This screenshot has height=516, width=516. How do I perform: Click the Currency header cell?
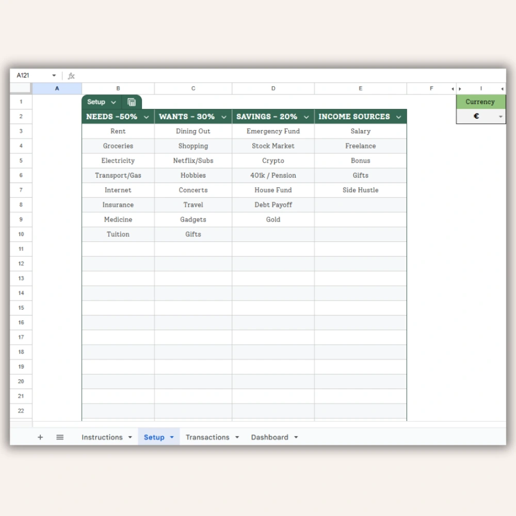click(x=480, y=102)
